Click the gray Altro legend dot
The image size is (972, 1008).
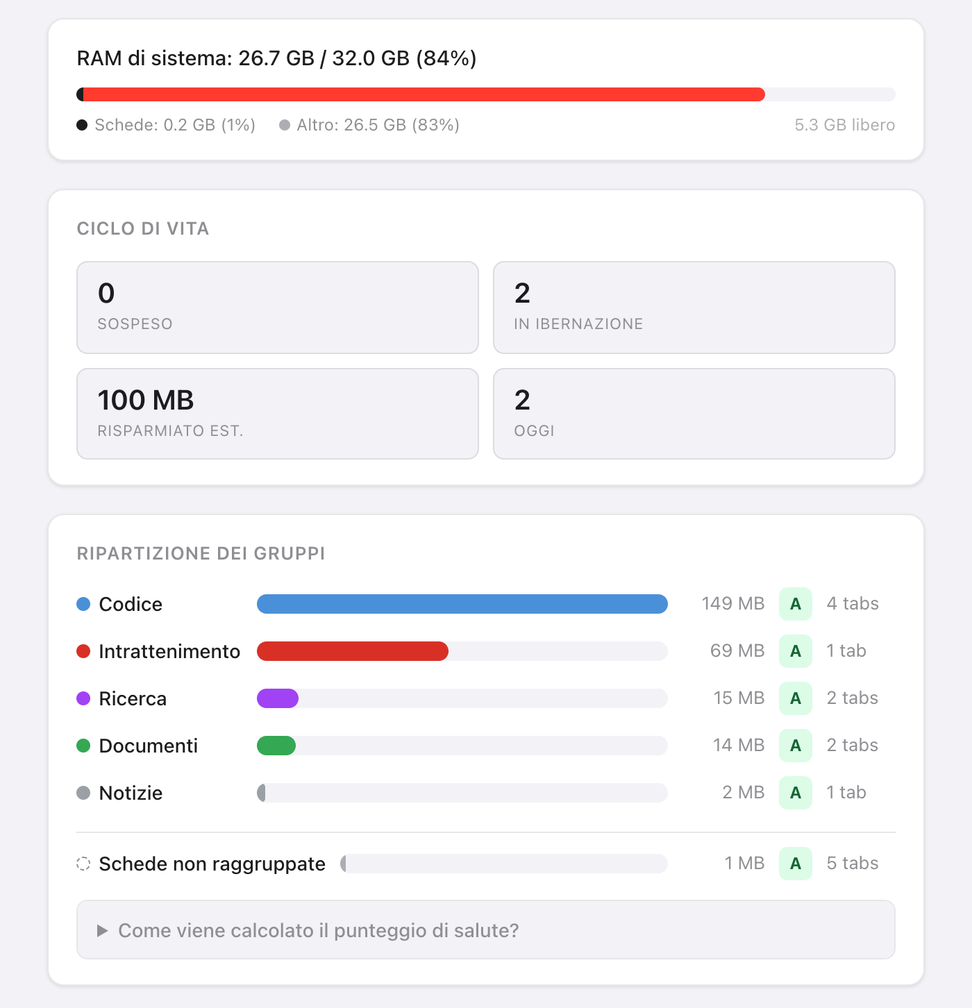tap(285, 125)
